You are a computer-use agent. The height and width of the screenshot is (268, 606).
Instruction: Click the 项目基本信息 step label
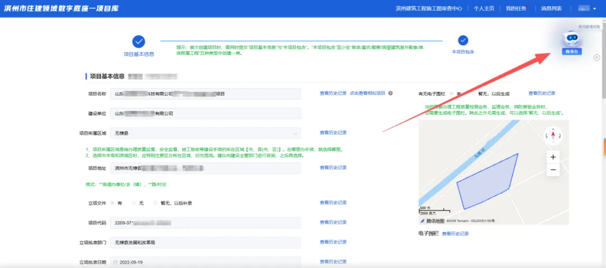(x=139, y=54)
